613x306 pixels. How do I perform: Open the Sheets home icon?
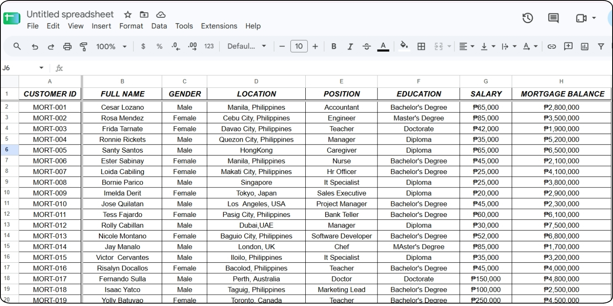12,18
